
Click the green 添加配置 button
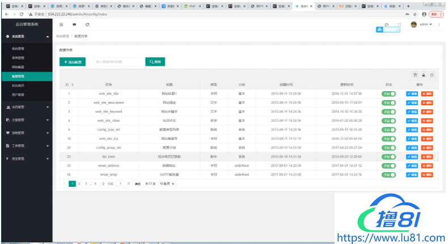click(73, 62)
